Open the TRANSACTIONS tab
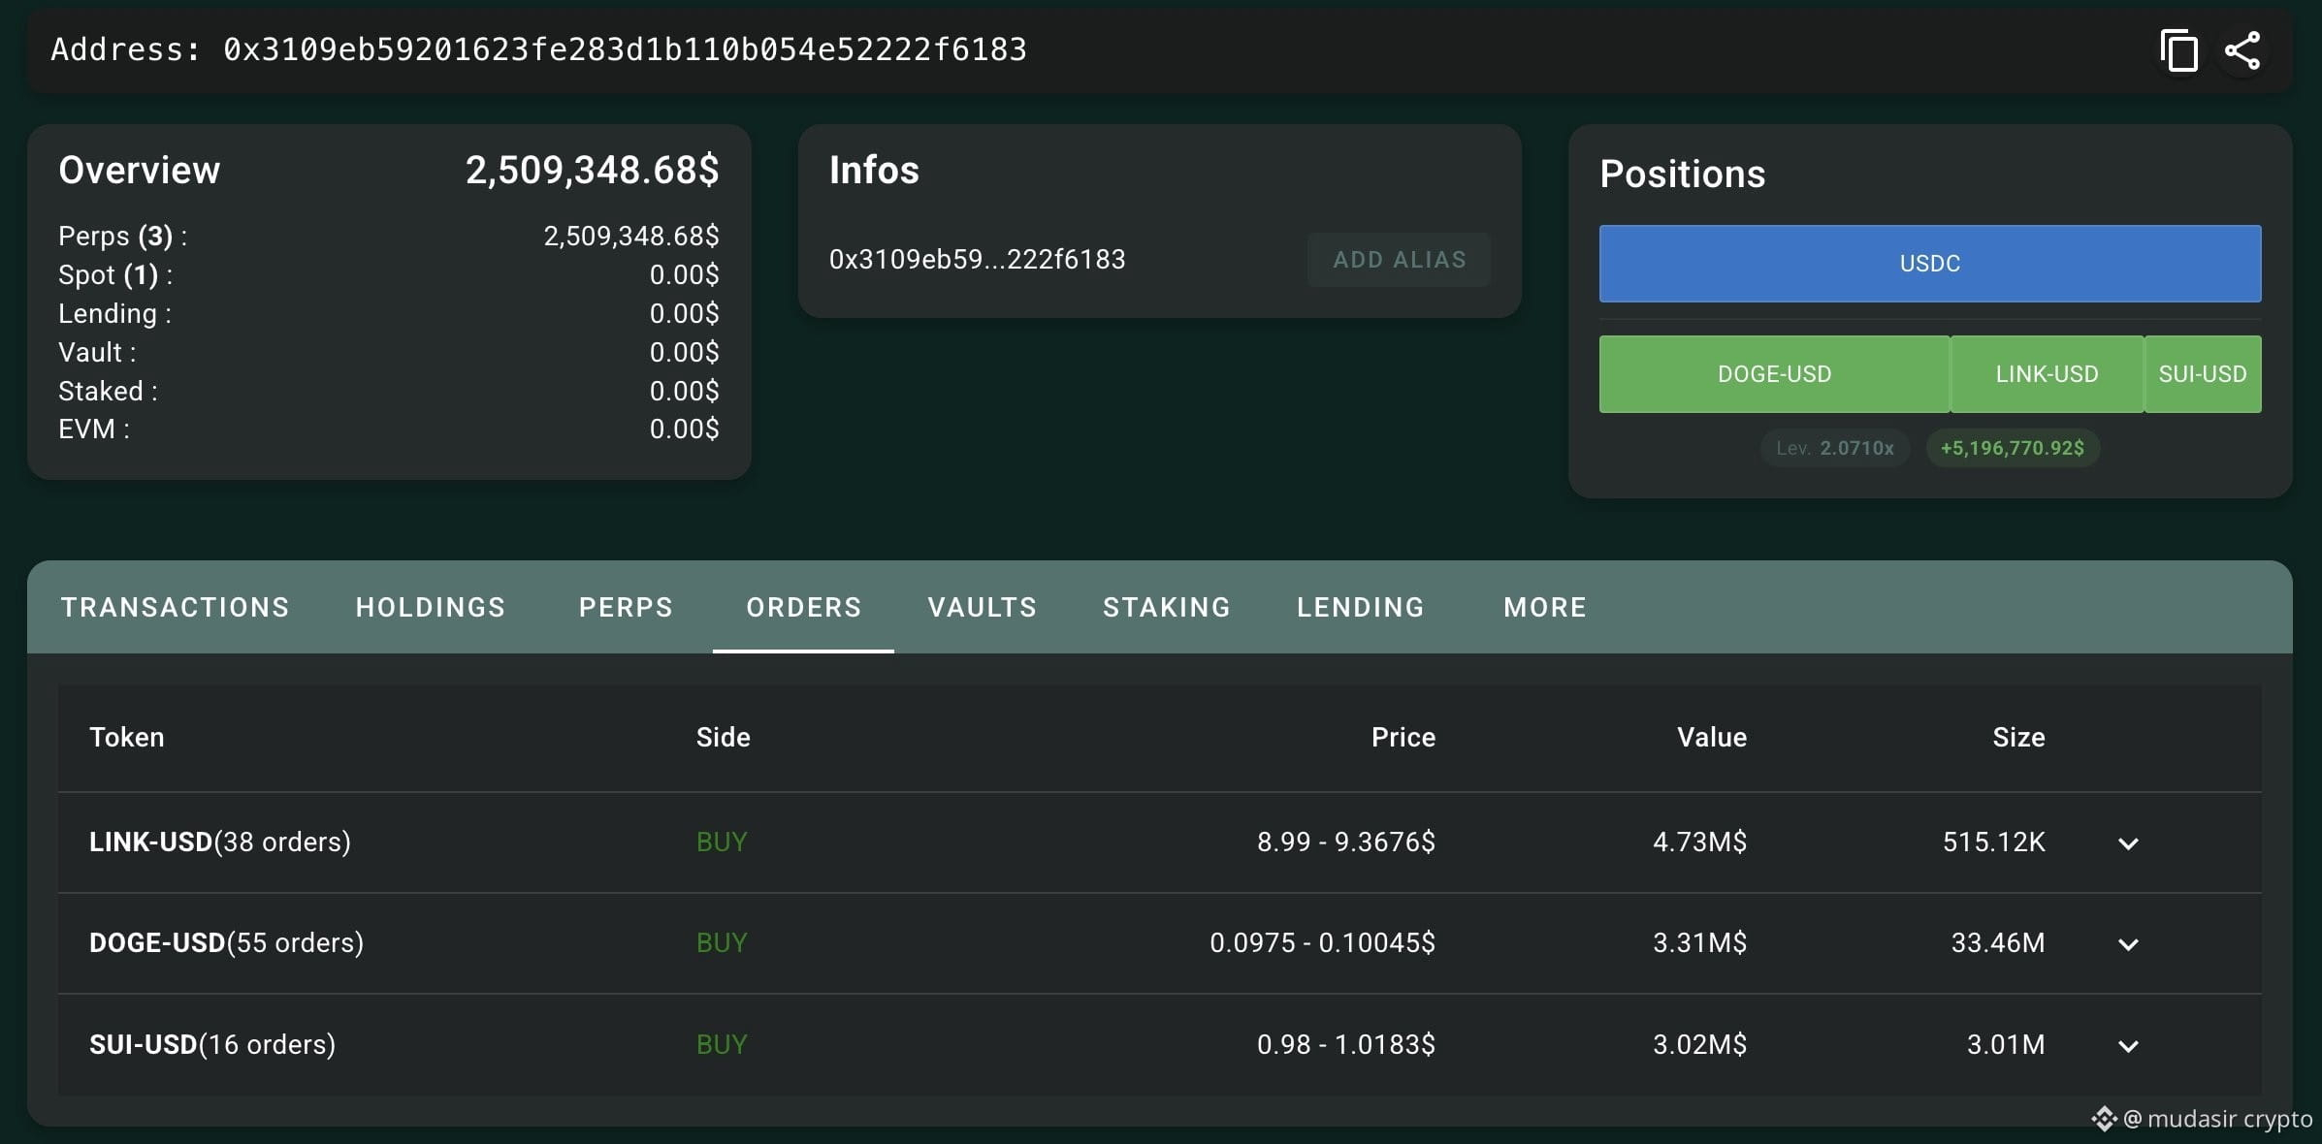Viewport: 2322px width, 1144px height. click(x=175, y=607)
